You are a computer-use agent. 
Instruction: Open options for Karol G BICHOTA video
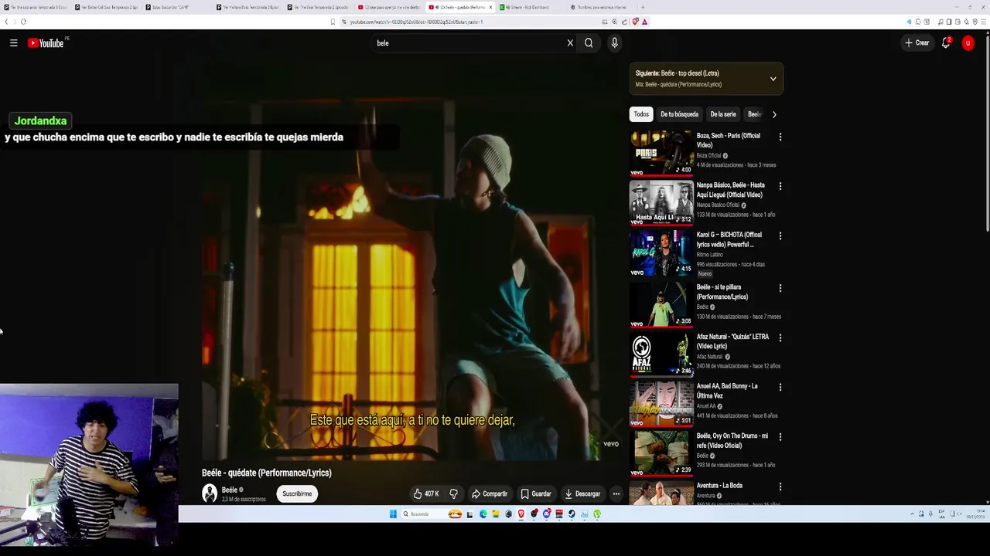click(780, 236)
